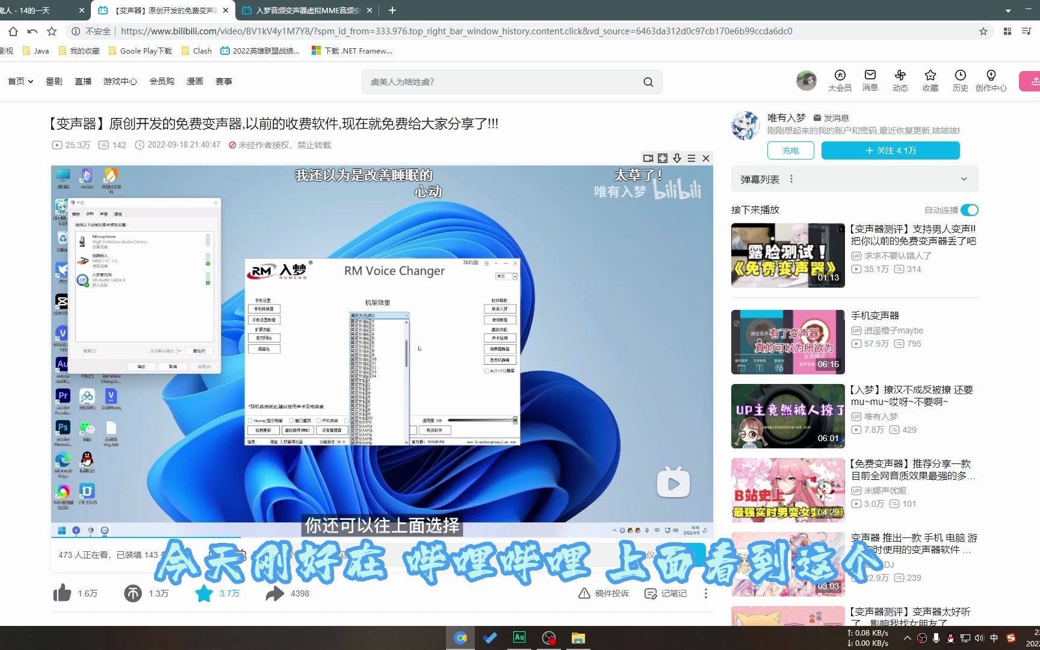Close the mini player with X icon
The height and width of the screenshot is (650, 1040).
click(706, 158)
